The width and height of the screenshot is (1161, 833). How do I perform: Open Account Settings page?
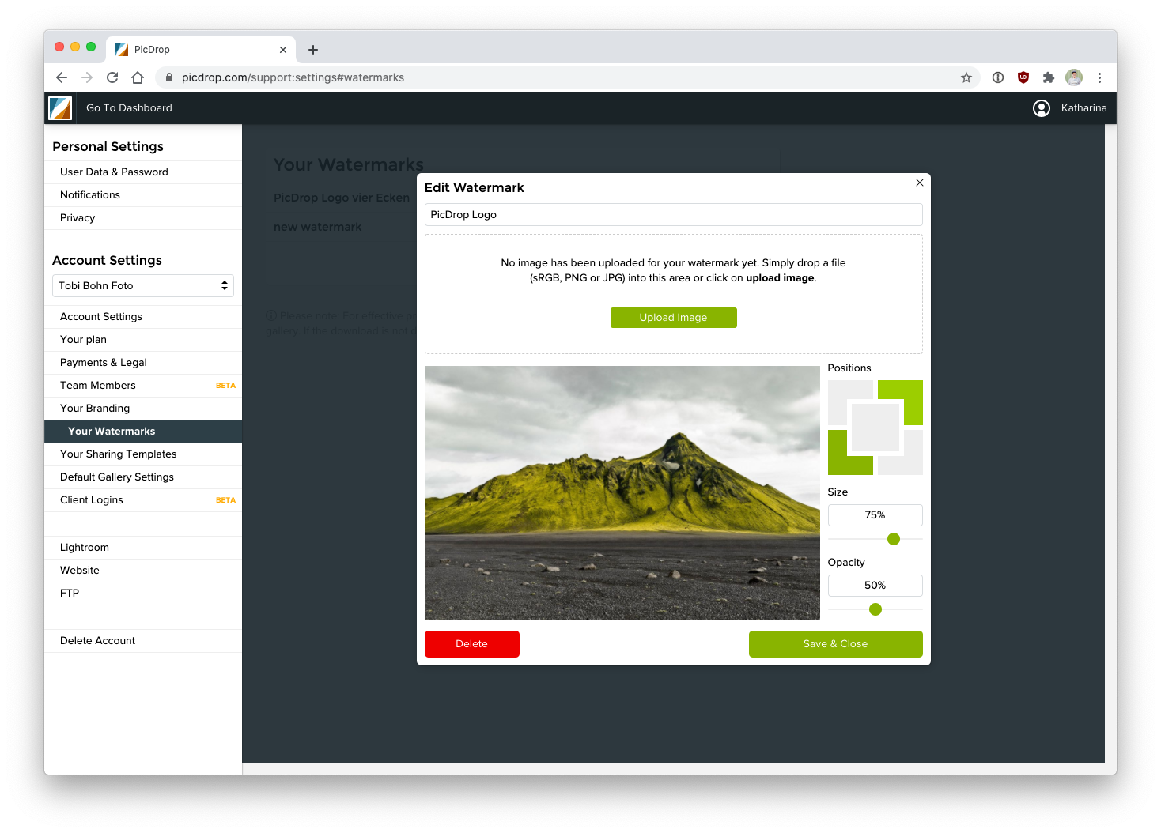pyautogui.click(x=143, y=317)
